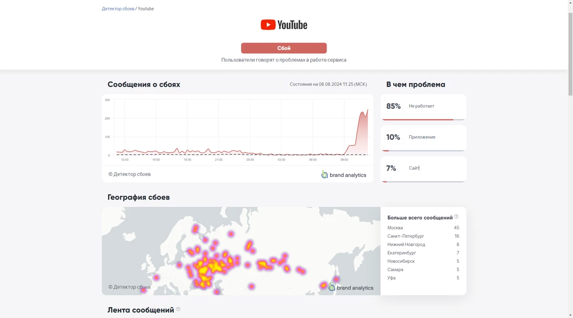Click the Пользователи говорят о проблемах status text
Screen dimensions: 573x318
point(284,60)
